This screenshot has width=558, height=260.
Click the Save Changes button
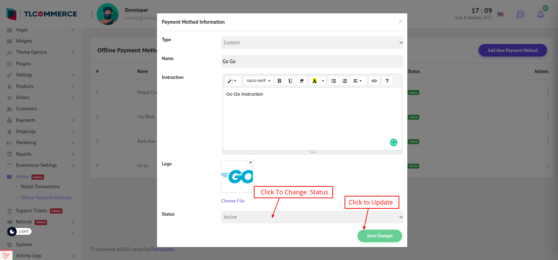click(379, 236)
